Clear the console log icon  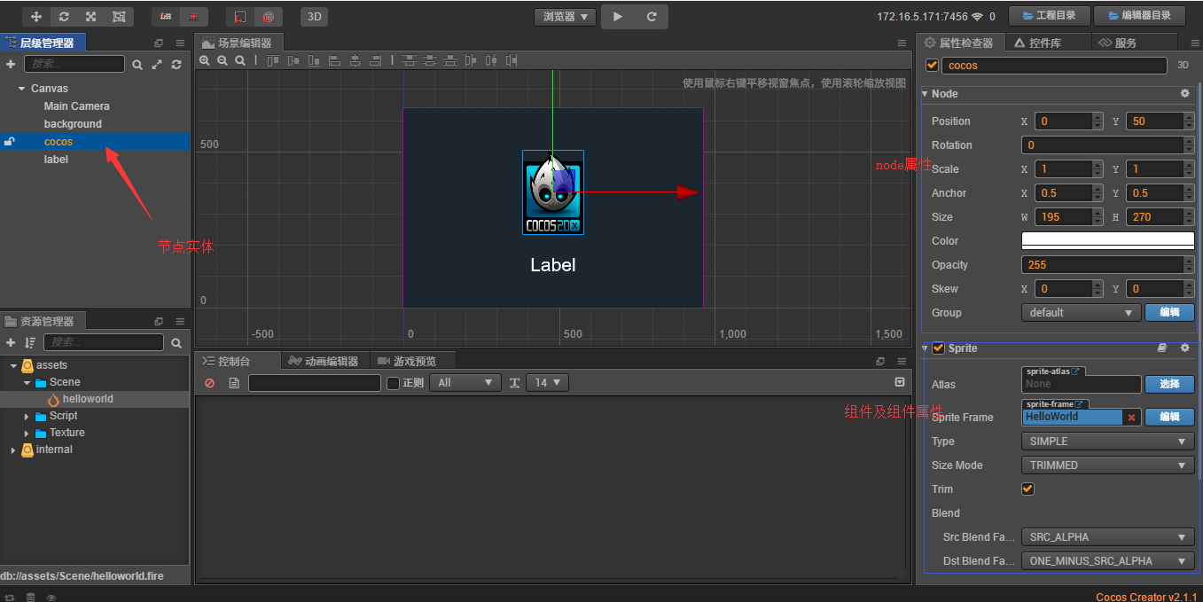209,383
